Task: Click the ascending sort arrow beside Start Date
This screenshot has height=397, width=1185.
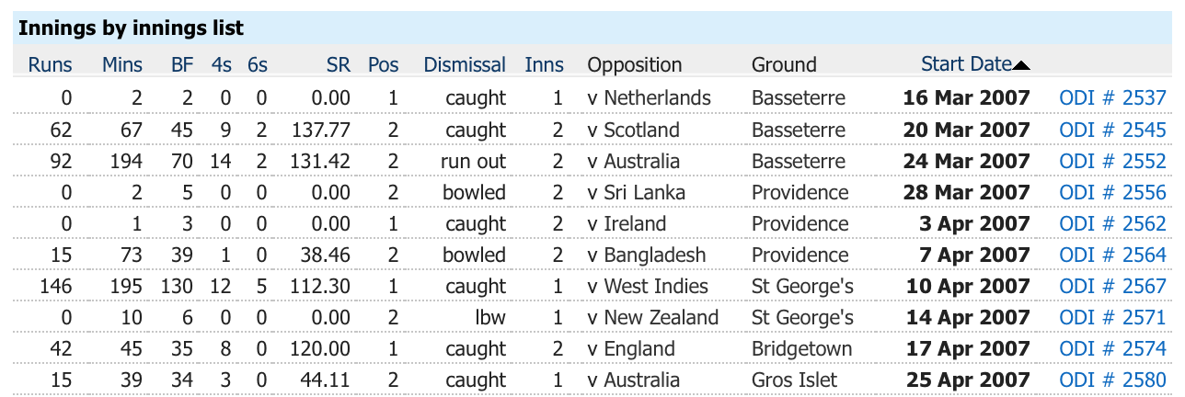Action: coord(1021,65)
